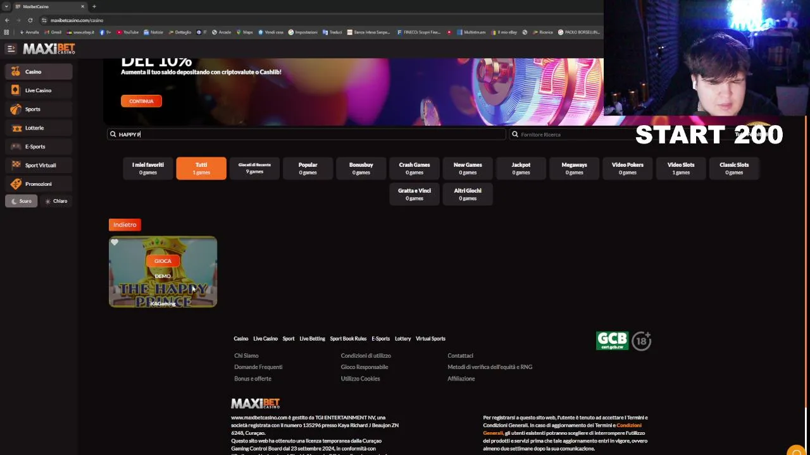Switch to the Chiaro light theme
Screen dimensions: 810x455
(x=56, y=201)
